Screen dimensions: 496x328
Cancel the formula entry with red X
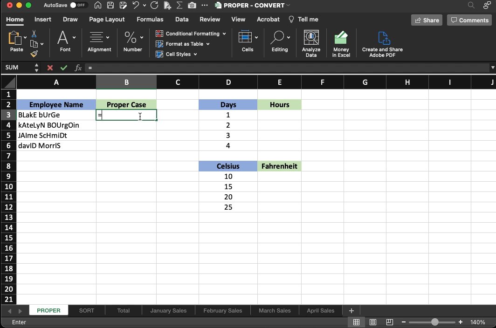pos(50,68)
